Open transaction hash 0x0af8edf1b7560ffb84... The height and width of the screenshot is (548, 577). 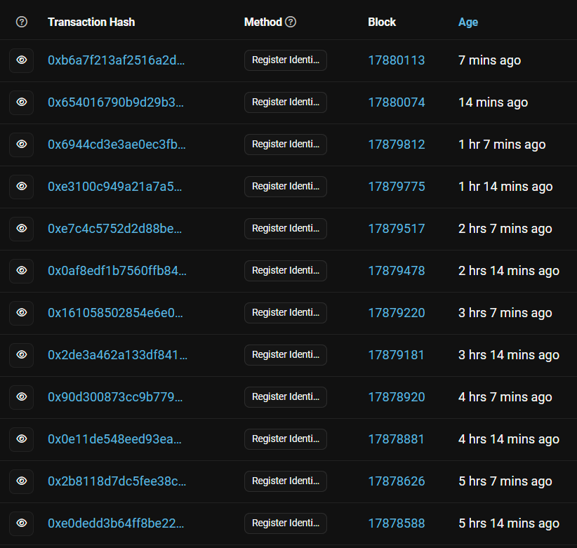click(117, 271)
